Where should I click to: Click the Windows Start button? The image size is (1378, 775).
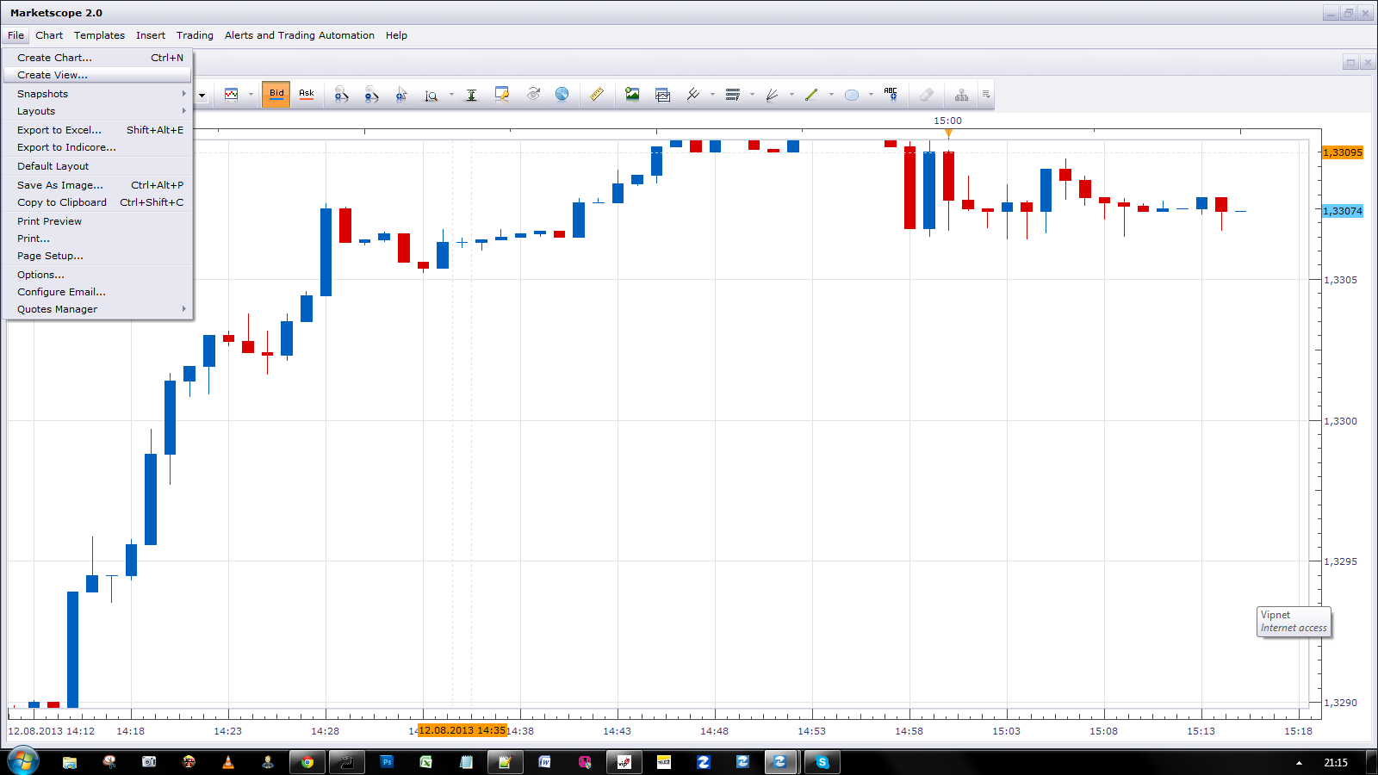[x=23, y=761]
